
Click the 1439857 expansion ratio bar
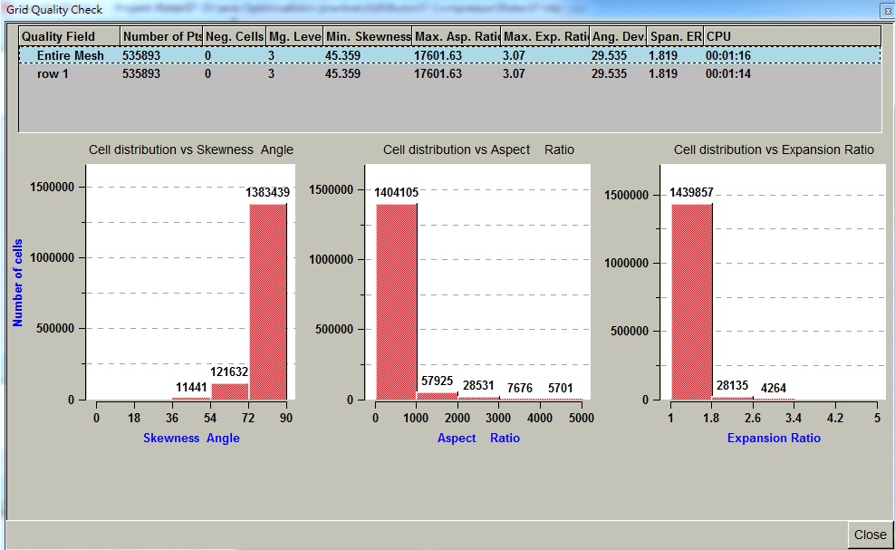pyautogui.click(x=691, y=301)
